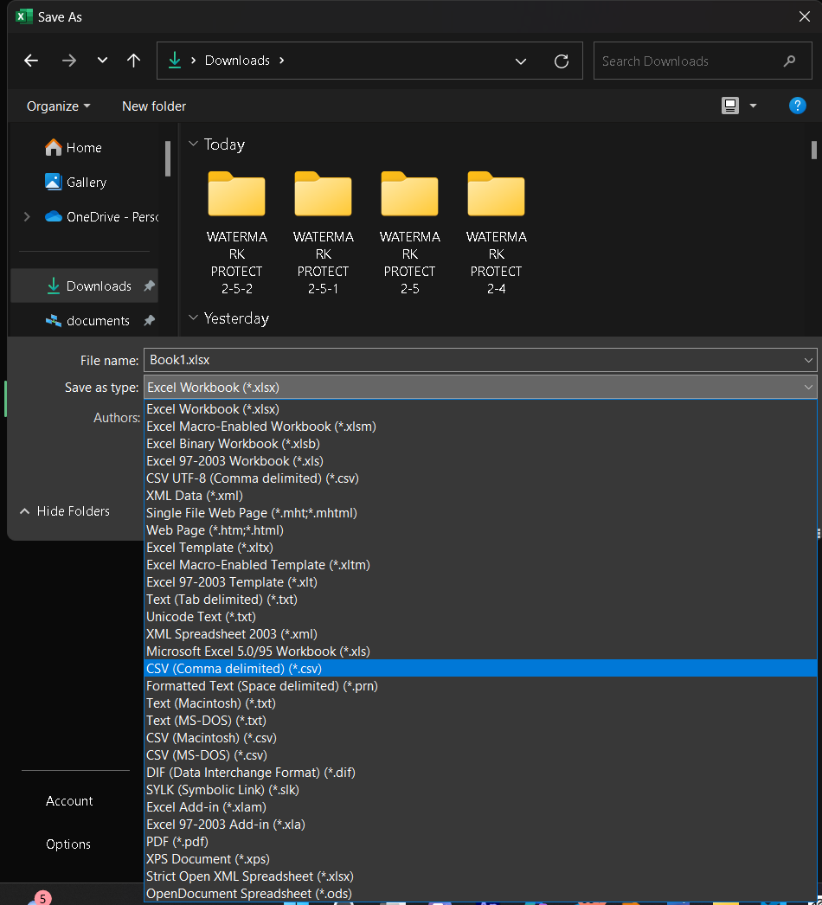This screenshot has height=905, width=822.
Task: Pick Excel Template (*.xltx) type
Action: pos(480,548)
